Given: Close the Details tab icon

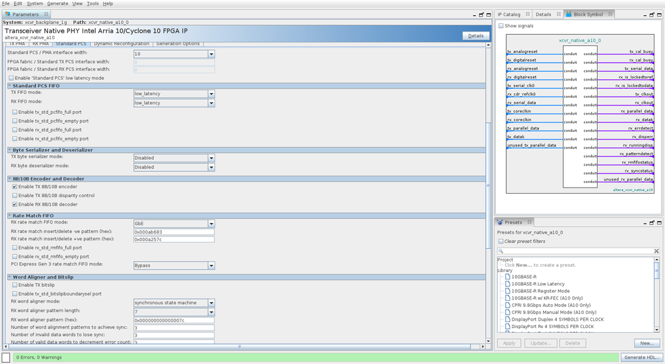Looking at the screenshot, I should (x=558, y=14).
